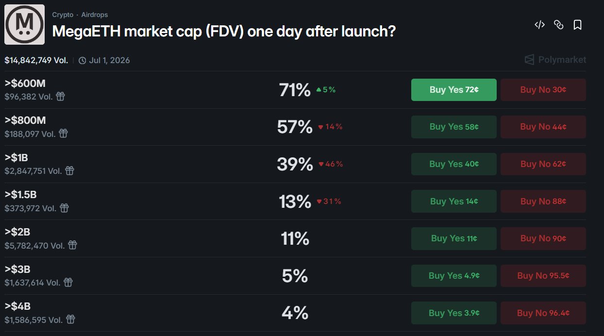Viewport: 604px width, 336px height.
Task: Buy No at 88¢ for >$1.5B
Action: (543, 201)
